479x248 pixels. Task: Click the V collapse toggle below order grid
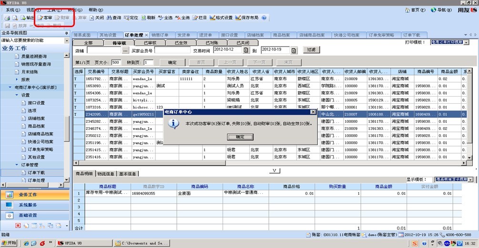(275, 170)
